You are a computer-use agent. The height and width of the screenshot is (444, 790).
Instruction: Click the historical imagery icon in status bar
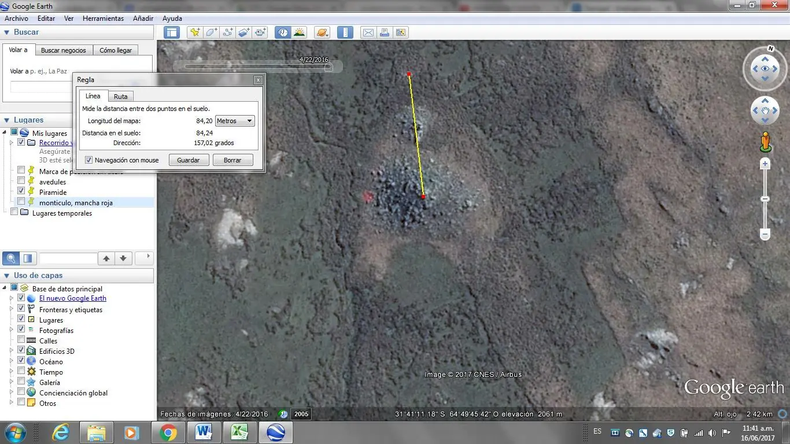point(283,414)
